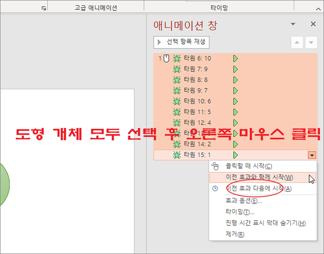Select 타원 14: 2 animation row
Viewport: 324px width, 254px height.
235,144
